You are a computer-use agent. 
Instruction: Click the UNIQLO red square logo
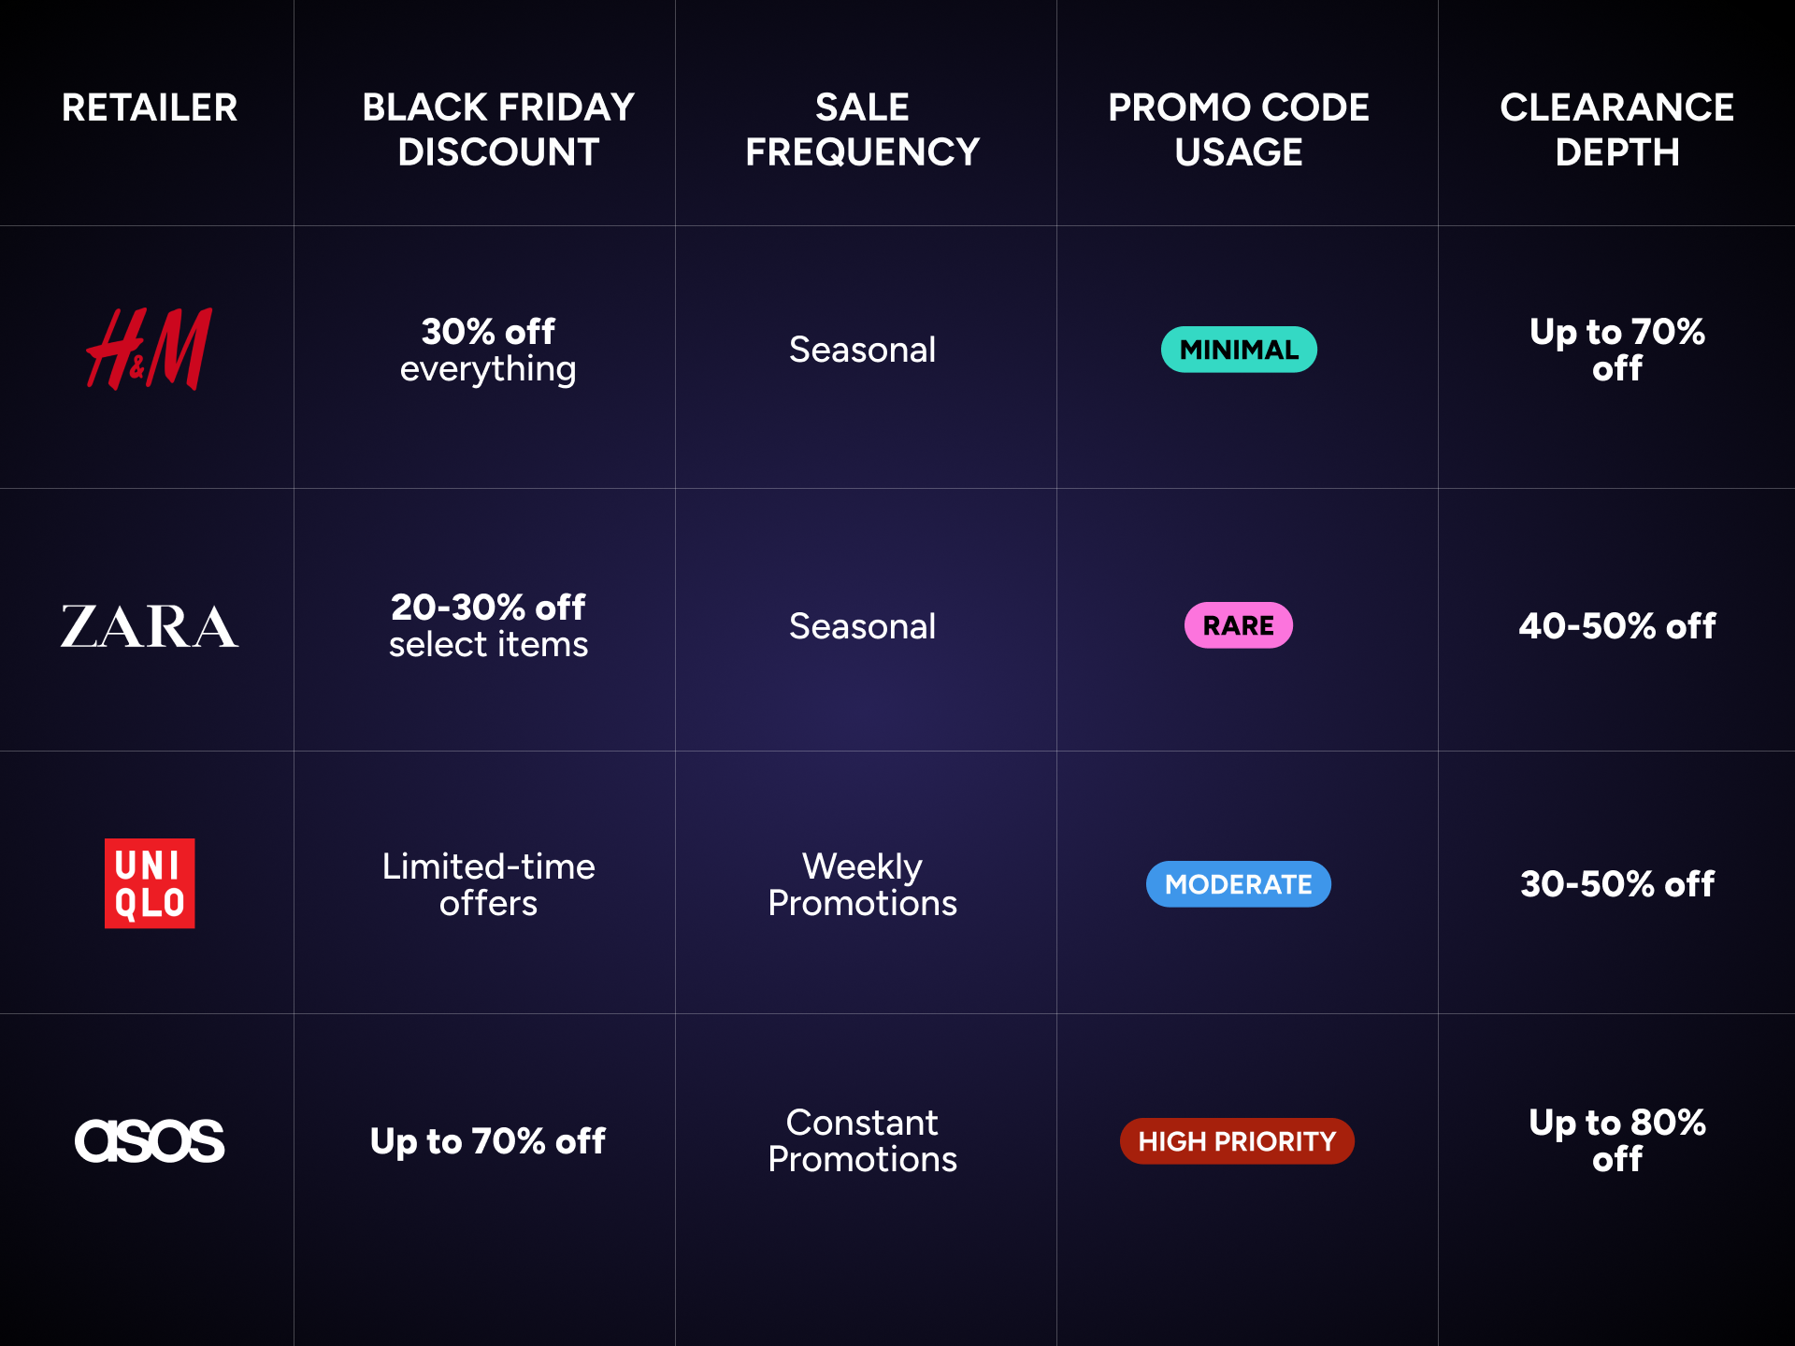150,883
